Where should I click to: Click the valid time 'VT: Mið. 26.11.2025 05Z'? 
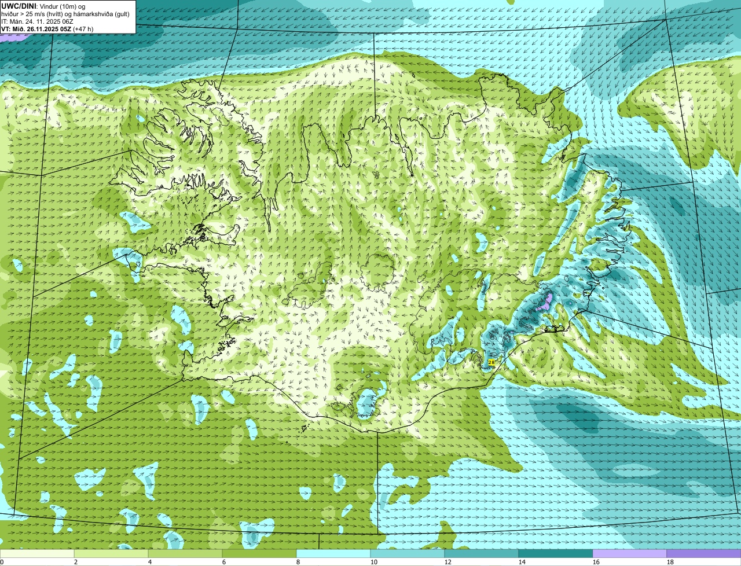coord(36,28)
